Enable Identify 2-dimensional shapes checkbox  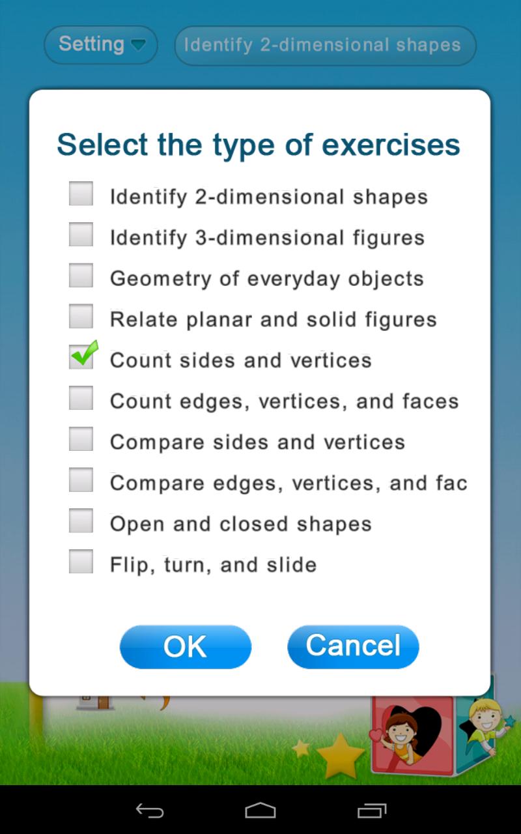pyautogui.click(x=81, y=194)
